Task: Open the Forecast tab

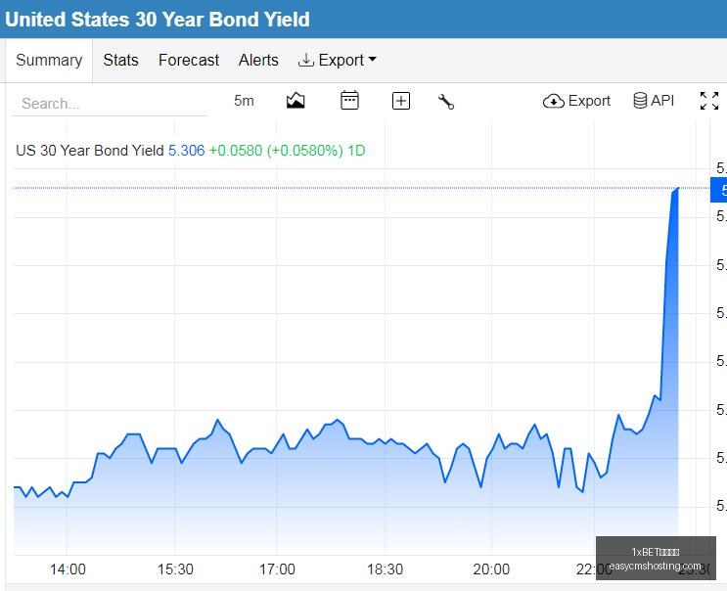Action: pyautogui.click(x=189, y=60)
